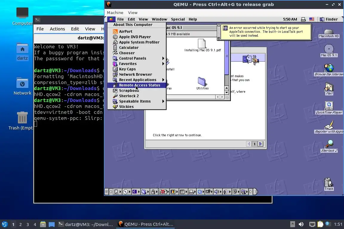
Task: Select the Mail desktop icon
Action: (x=329, y=89)
